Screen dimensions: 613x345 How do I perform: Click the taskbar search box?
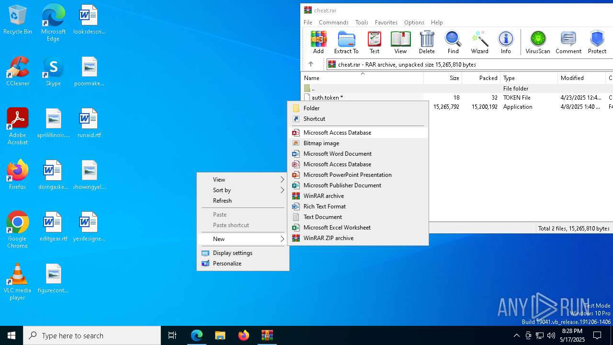[92, 335]
